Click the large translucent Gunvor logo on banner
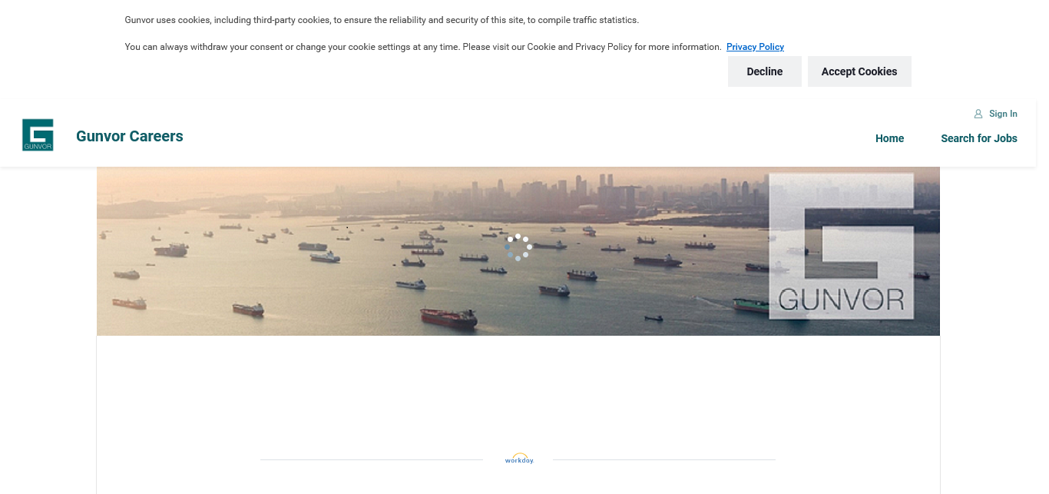The width and height of the screenshot is (1049, 494). pos(842,246)
